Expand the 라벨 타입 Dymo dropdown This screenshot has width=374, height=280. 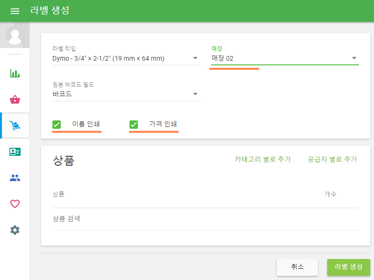click(126, 58)
